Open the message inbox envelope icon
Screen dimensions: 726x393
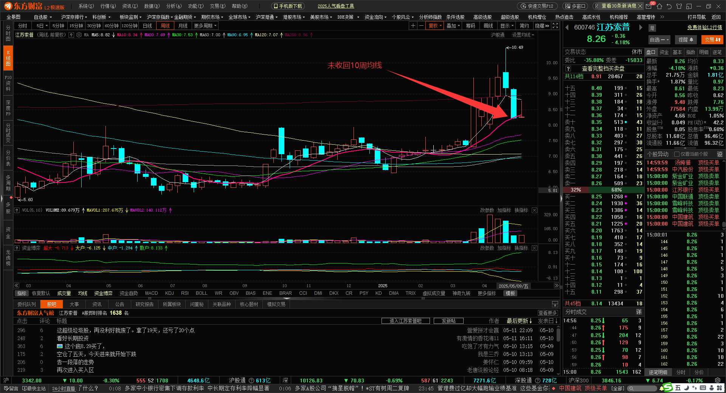tap(649, 6)
